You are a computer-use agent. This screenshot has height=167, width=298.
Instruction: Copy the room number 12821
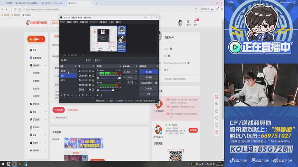pos(171,49)
